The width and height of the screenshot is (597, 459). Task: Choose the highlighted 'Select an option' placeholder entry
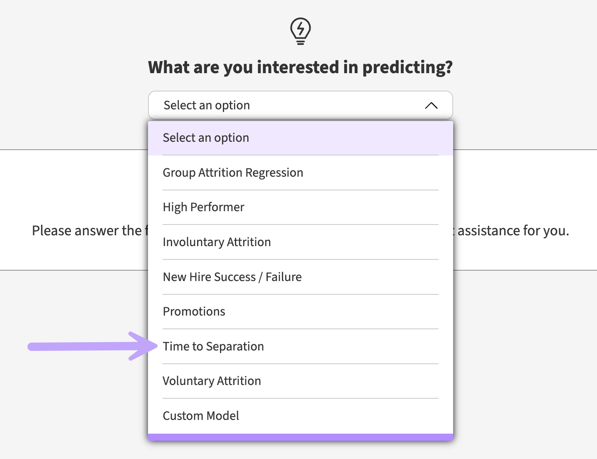tap(300, 138)
